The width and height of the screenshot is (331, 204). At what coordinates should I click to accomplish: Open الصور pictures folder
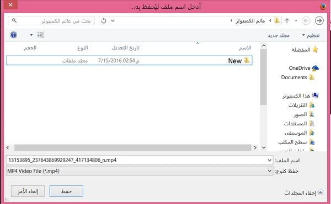300,114
